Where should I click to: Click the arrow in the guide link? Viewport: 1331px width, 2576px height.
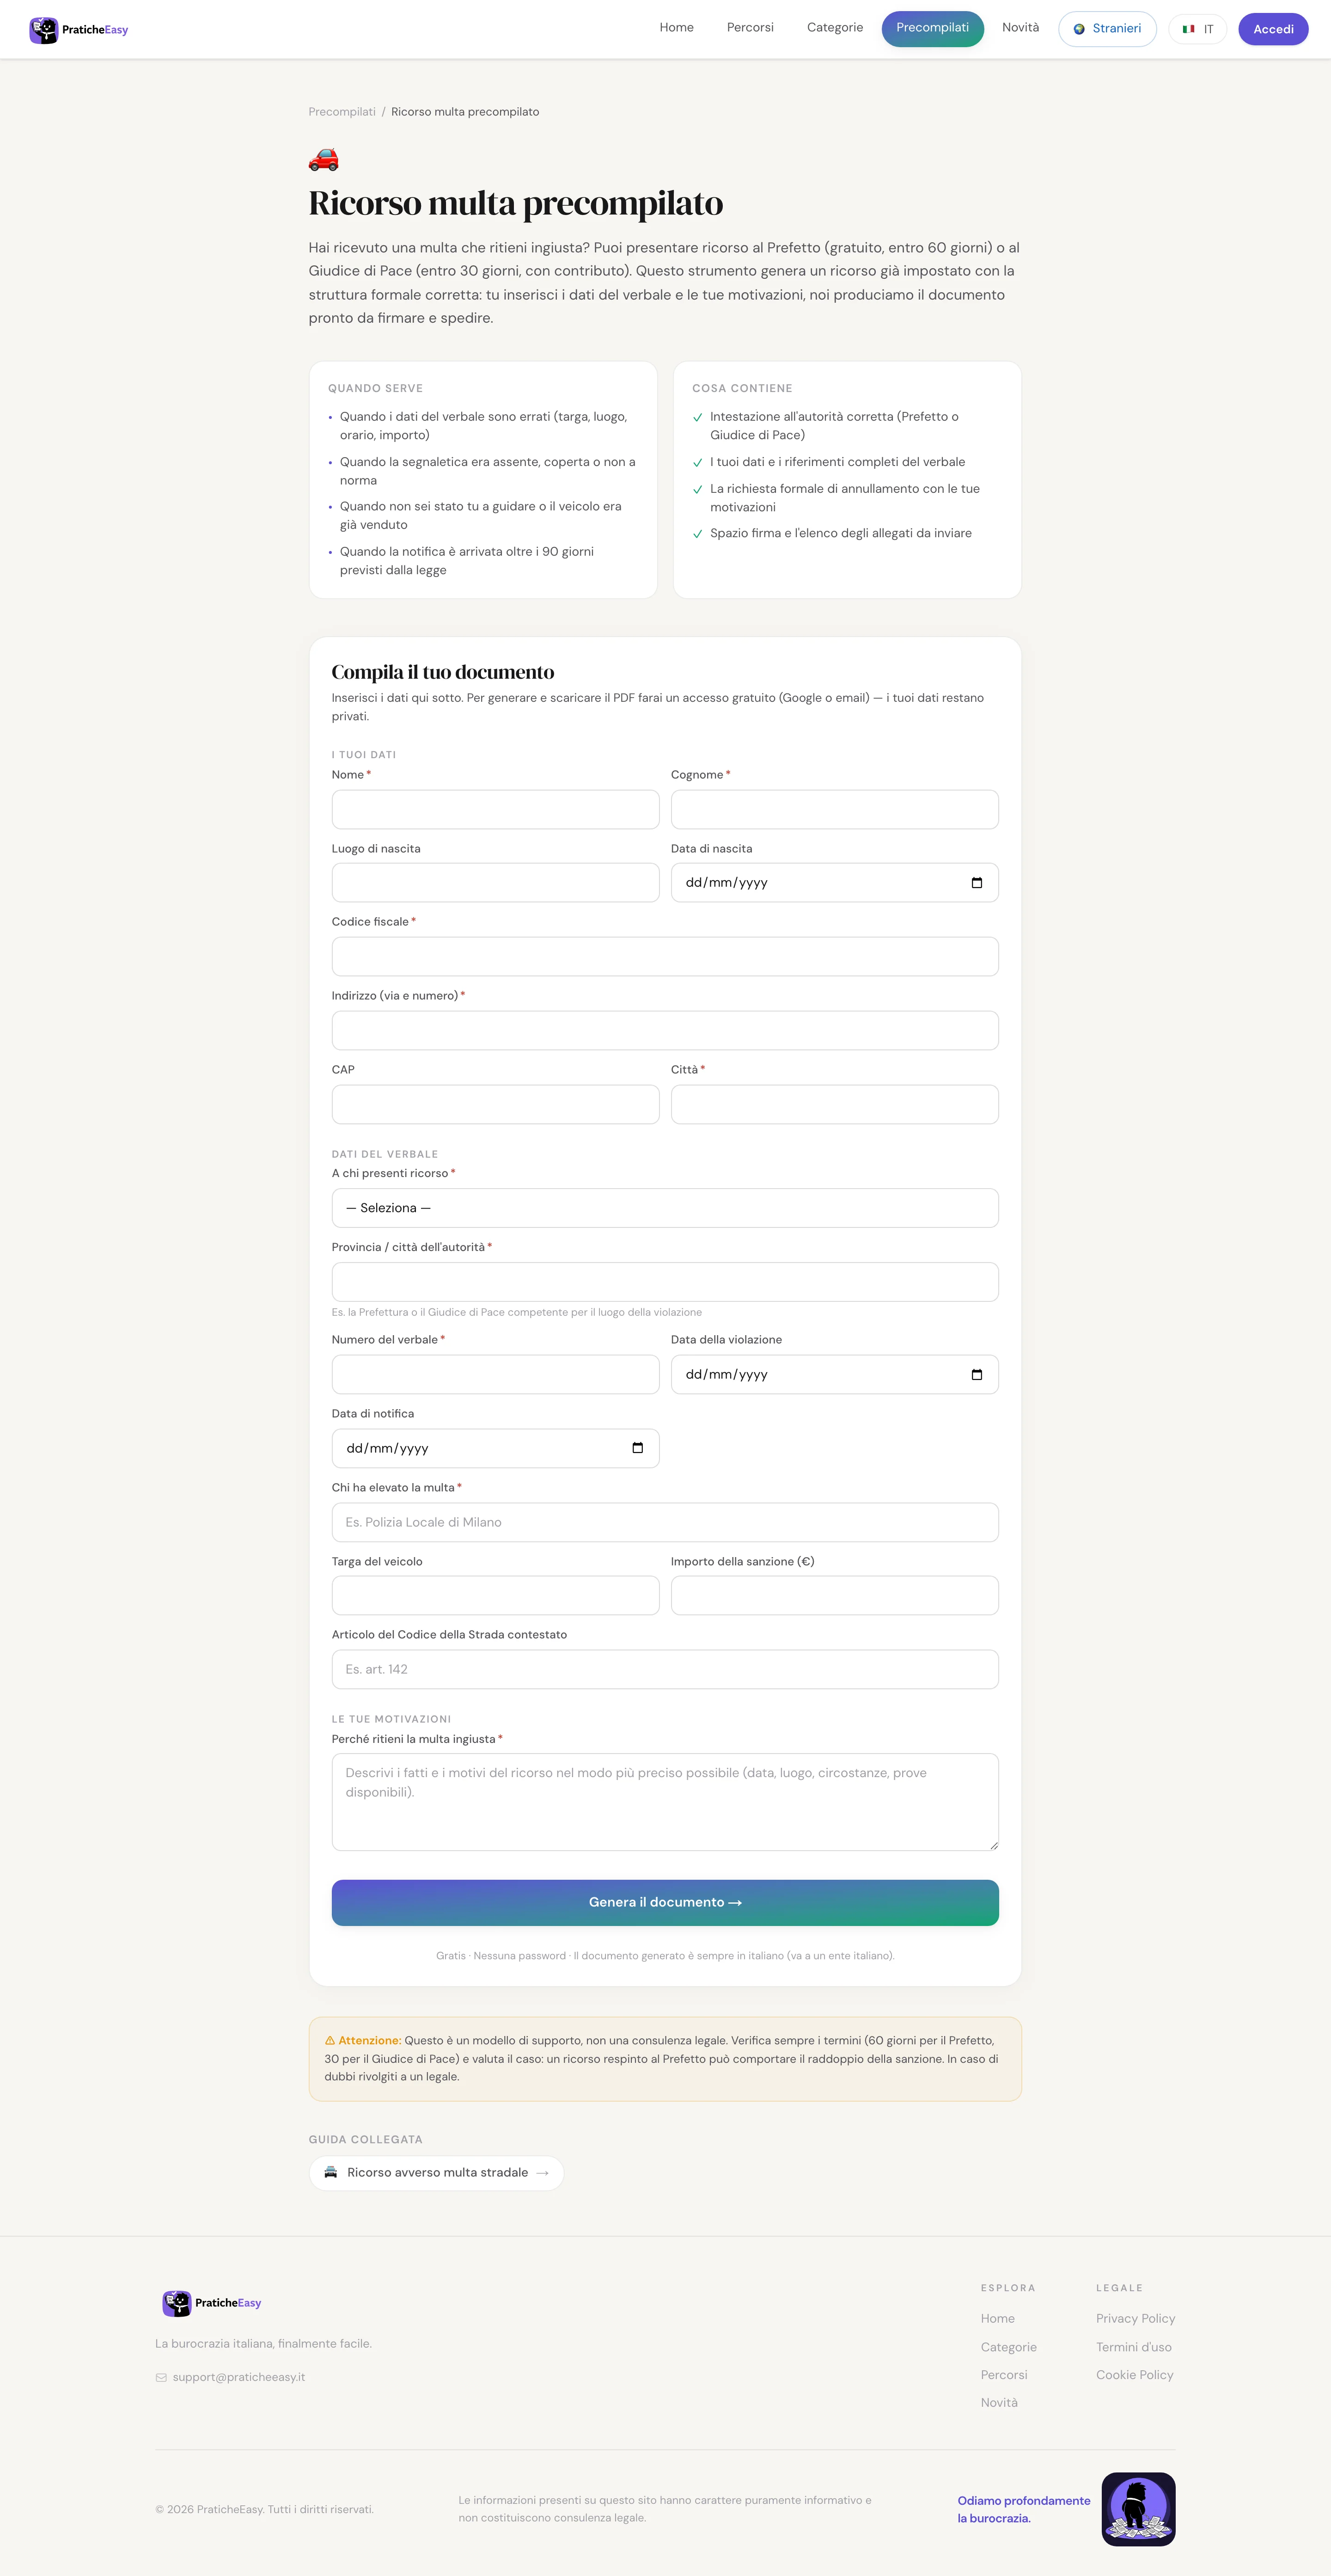(542, 2173)
